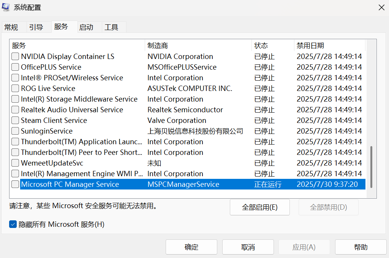Click the 全部禁用(D) button

click(x=329, y=207)
